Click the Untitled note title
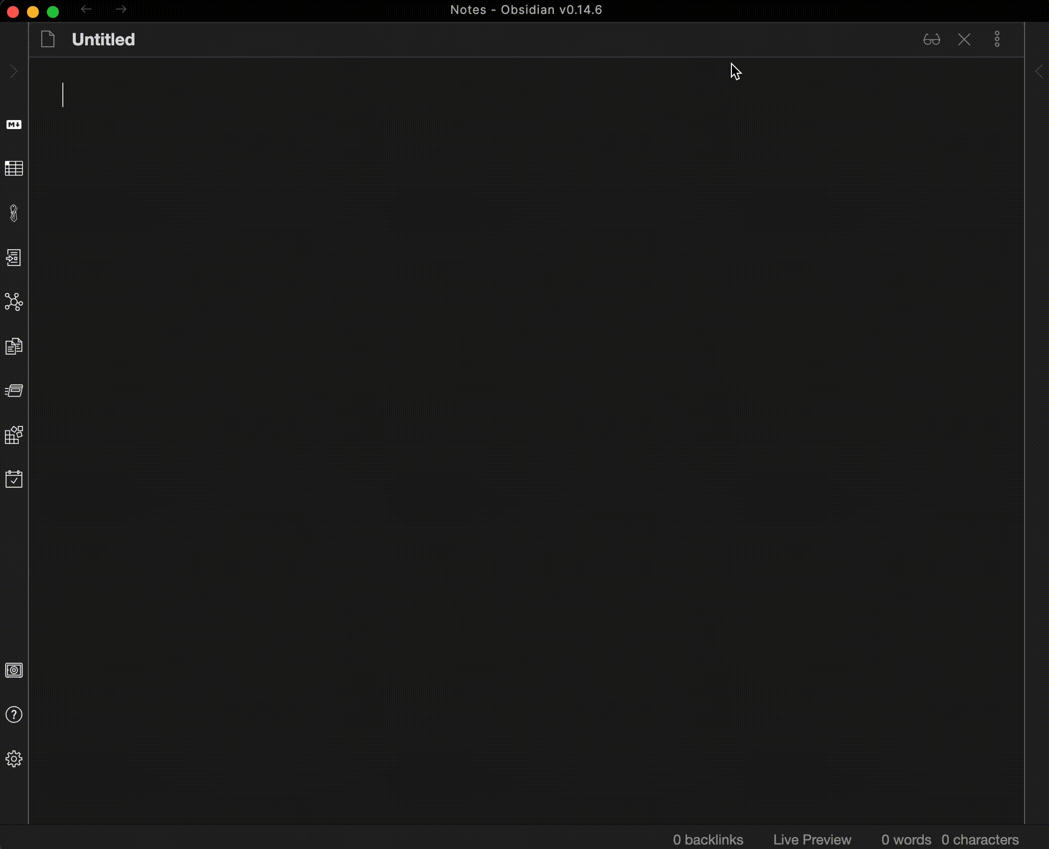The height and width of the screenshot is (849, 1049). 103,39
